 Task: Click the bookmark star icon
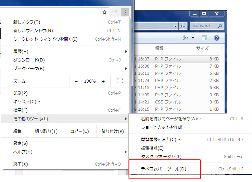pos(104,12)
